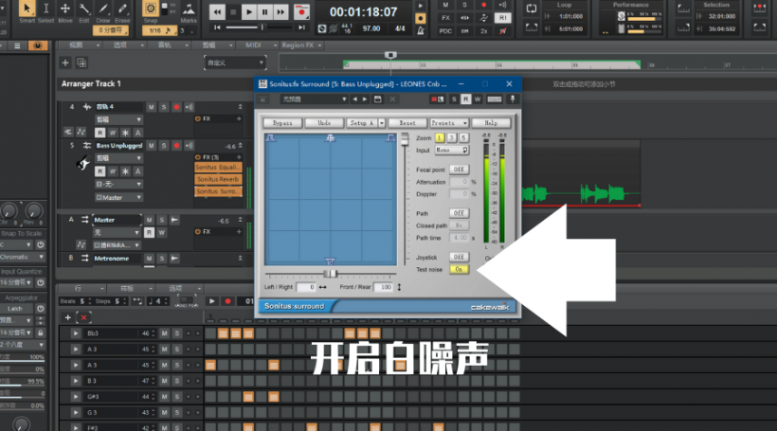Solo the Bass Unplugged track
The height and width of the screenshot is (431, 777).
[x=164, y=146]
